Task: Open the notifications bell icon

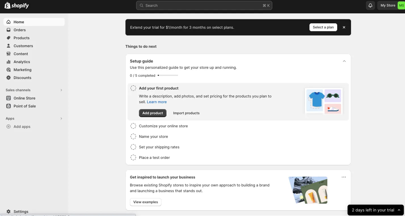Action: [370, 5]
